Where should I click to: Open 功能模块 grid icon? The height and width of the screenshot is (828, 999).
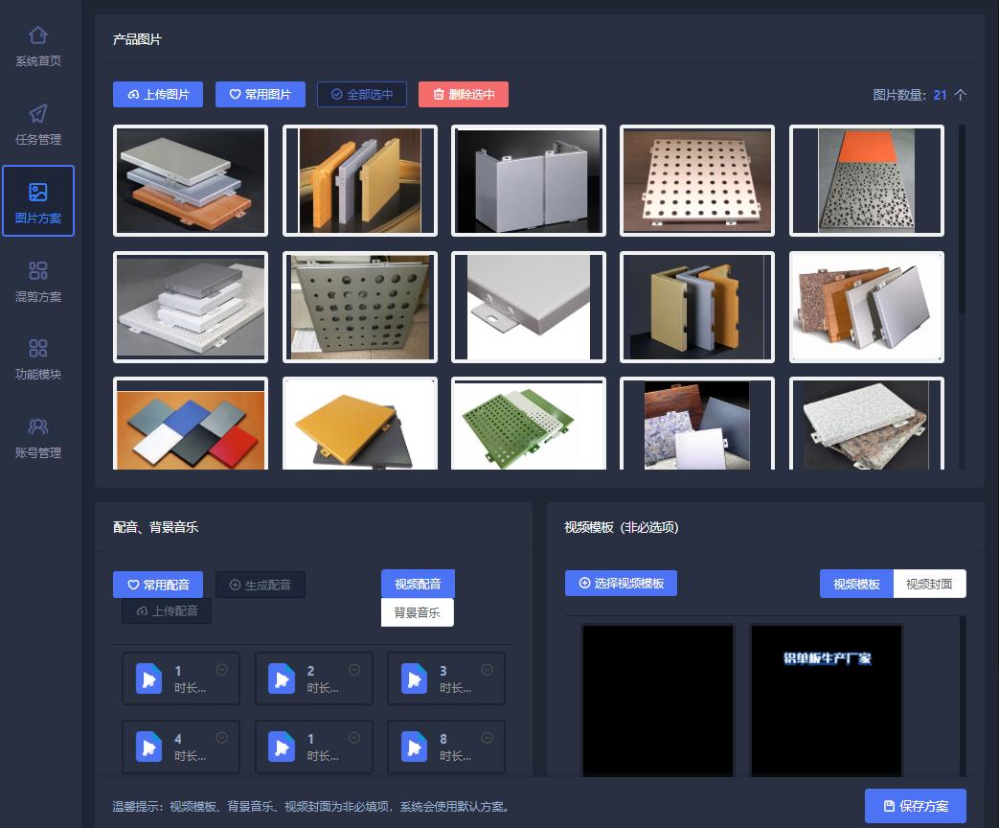[x=38, y=348]
